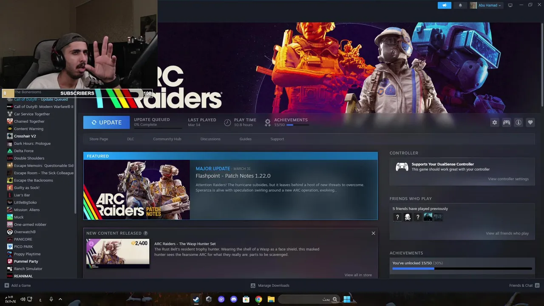This screenshot has height=306, width=544.
Task: Select LittleBigSoko in library
Action: click(25, 202)
